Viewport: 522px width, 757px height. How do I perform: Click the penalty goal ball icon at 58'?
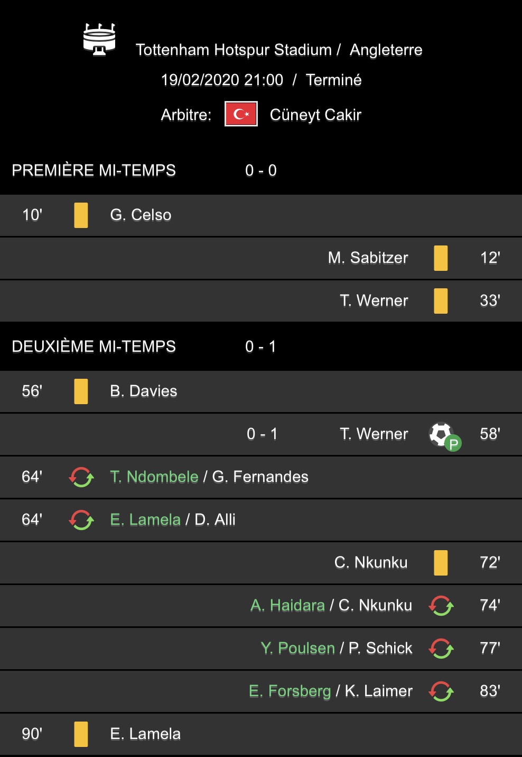444,435
